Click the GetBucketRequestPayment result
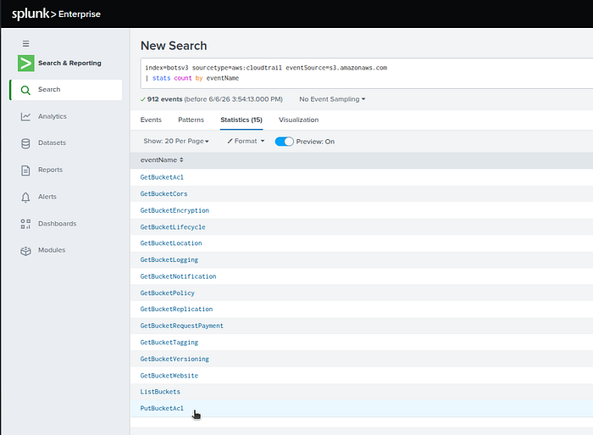The width and height of the screenshot is (593, 435). point(181,326)
